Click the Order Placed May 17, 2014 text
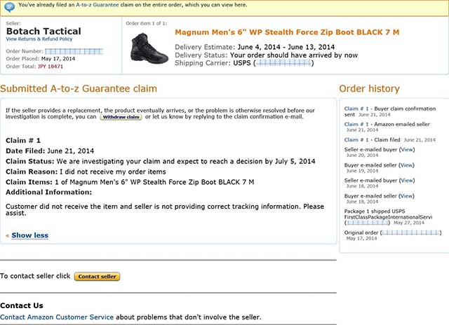The height and width of the screenshot is (325, 449). coord(41,59)
